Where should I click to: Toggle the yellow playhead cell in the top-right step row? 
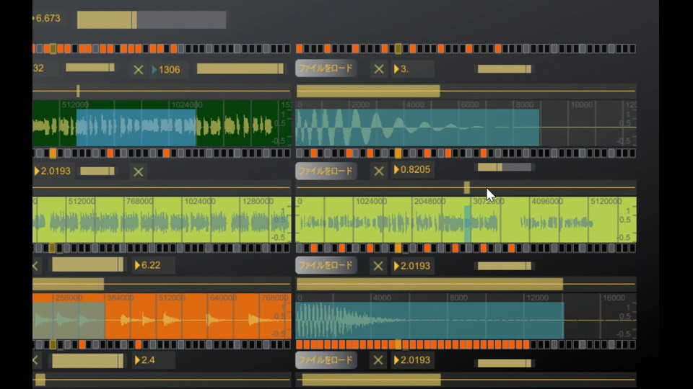click(398, 48)
